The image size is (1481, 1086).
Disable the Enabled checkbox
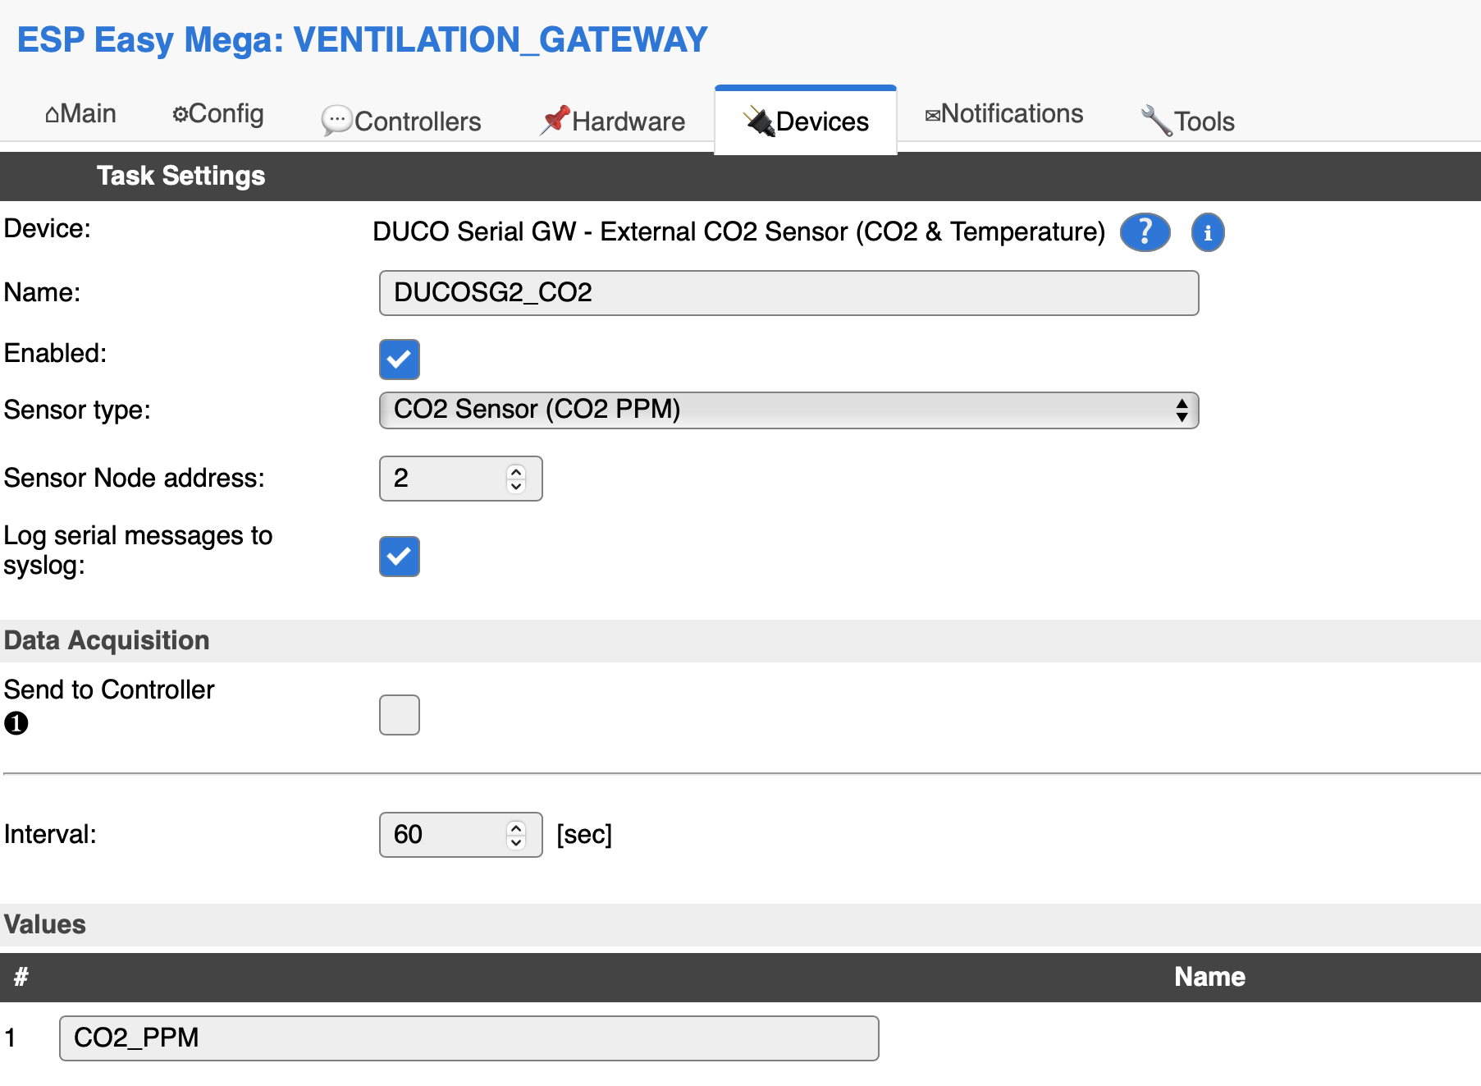click(x=399, y=360)
